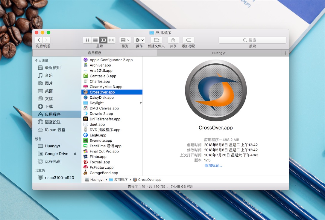Open the 排列 arrange dropdown

tap(125, 40)
